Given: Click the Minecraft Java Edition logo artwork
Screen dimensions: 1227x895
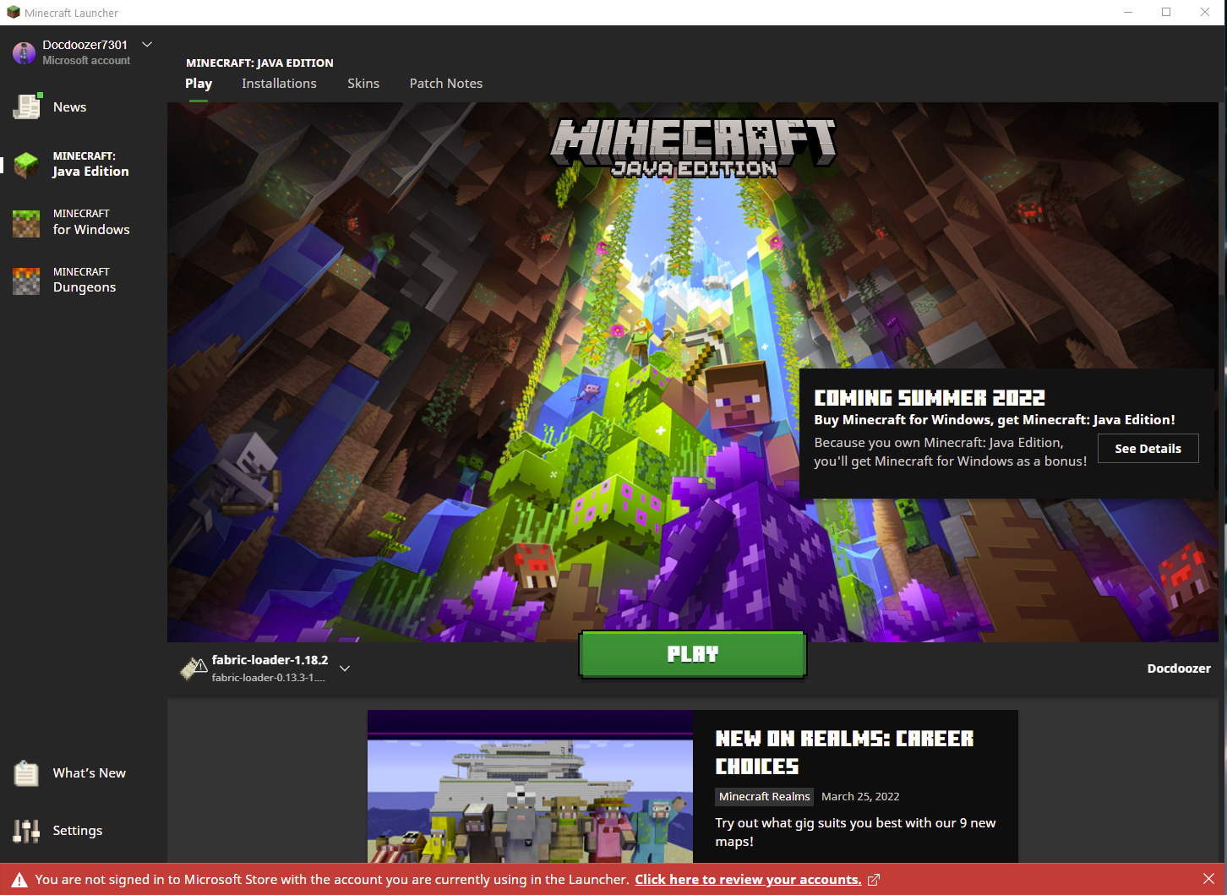Looking at the screenshot, I should pyautogui.click(x=693, y=148).
